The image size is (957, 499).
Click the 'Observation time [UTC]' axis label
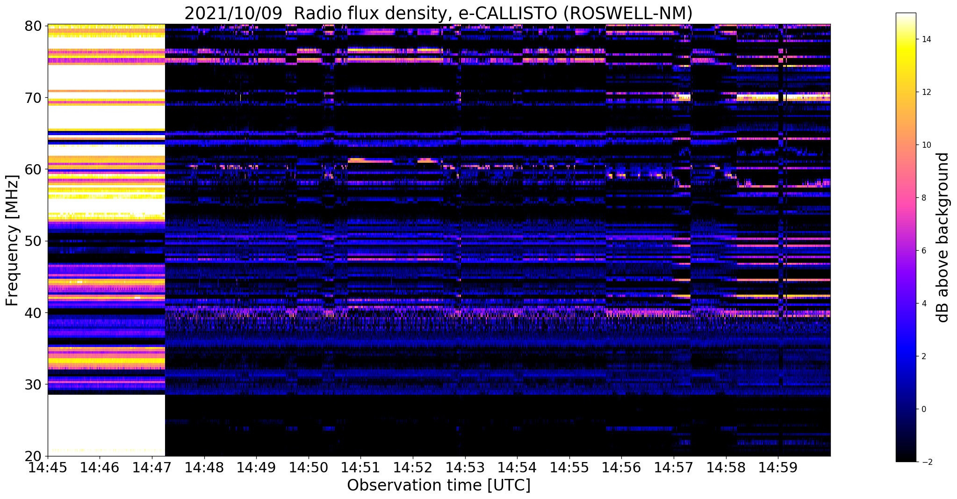439,485
